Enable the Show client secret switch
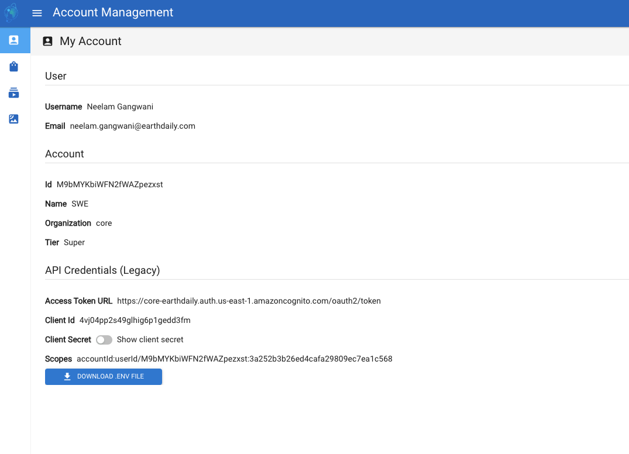The width and height of the screenshot is (629, 454). pyautogui.click(x=104, y=339)
